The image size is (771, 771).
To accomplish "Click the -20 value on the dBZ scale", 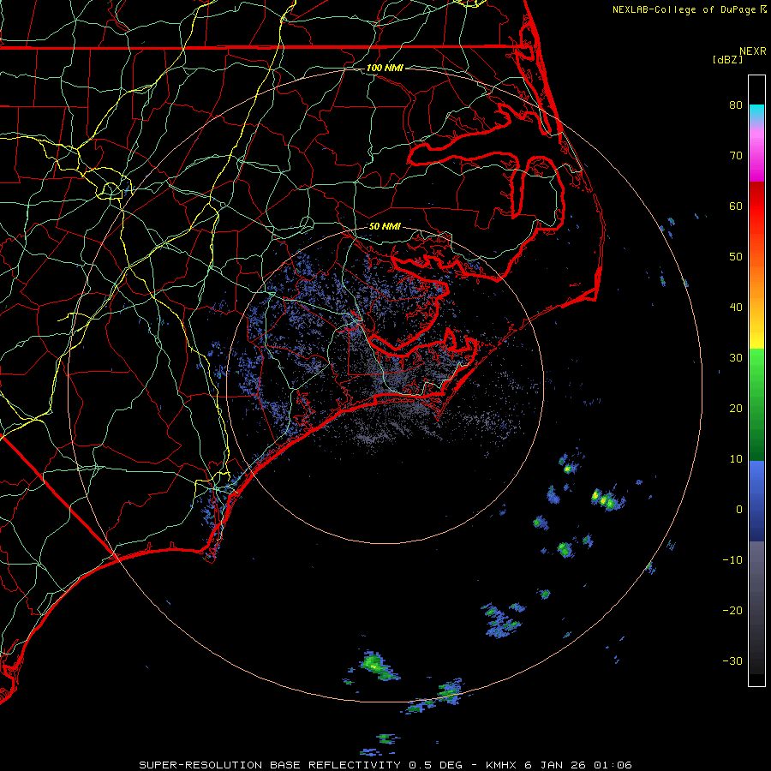I will 732,611.
